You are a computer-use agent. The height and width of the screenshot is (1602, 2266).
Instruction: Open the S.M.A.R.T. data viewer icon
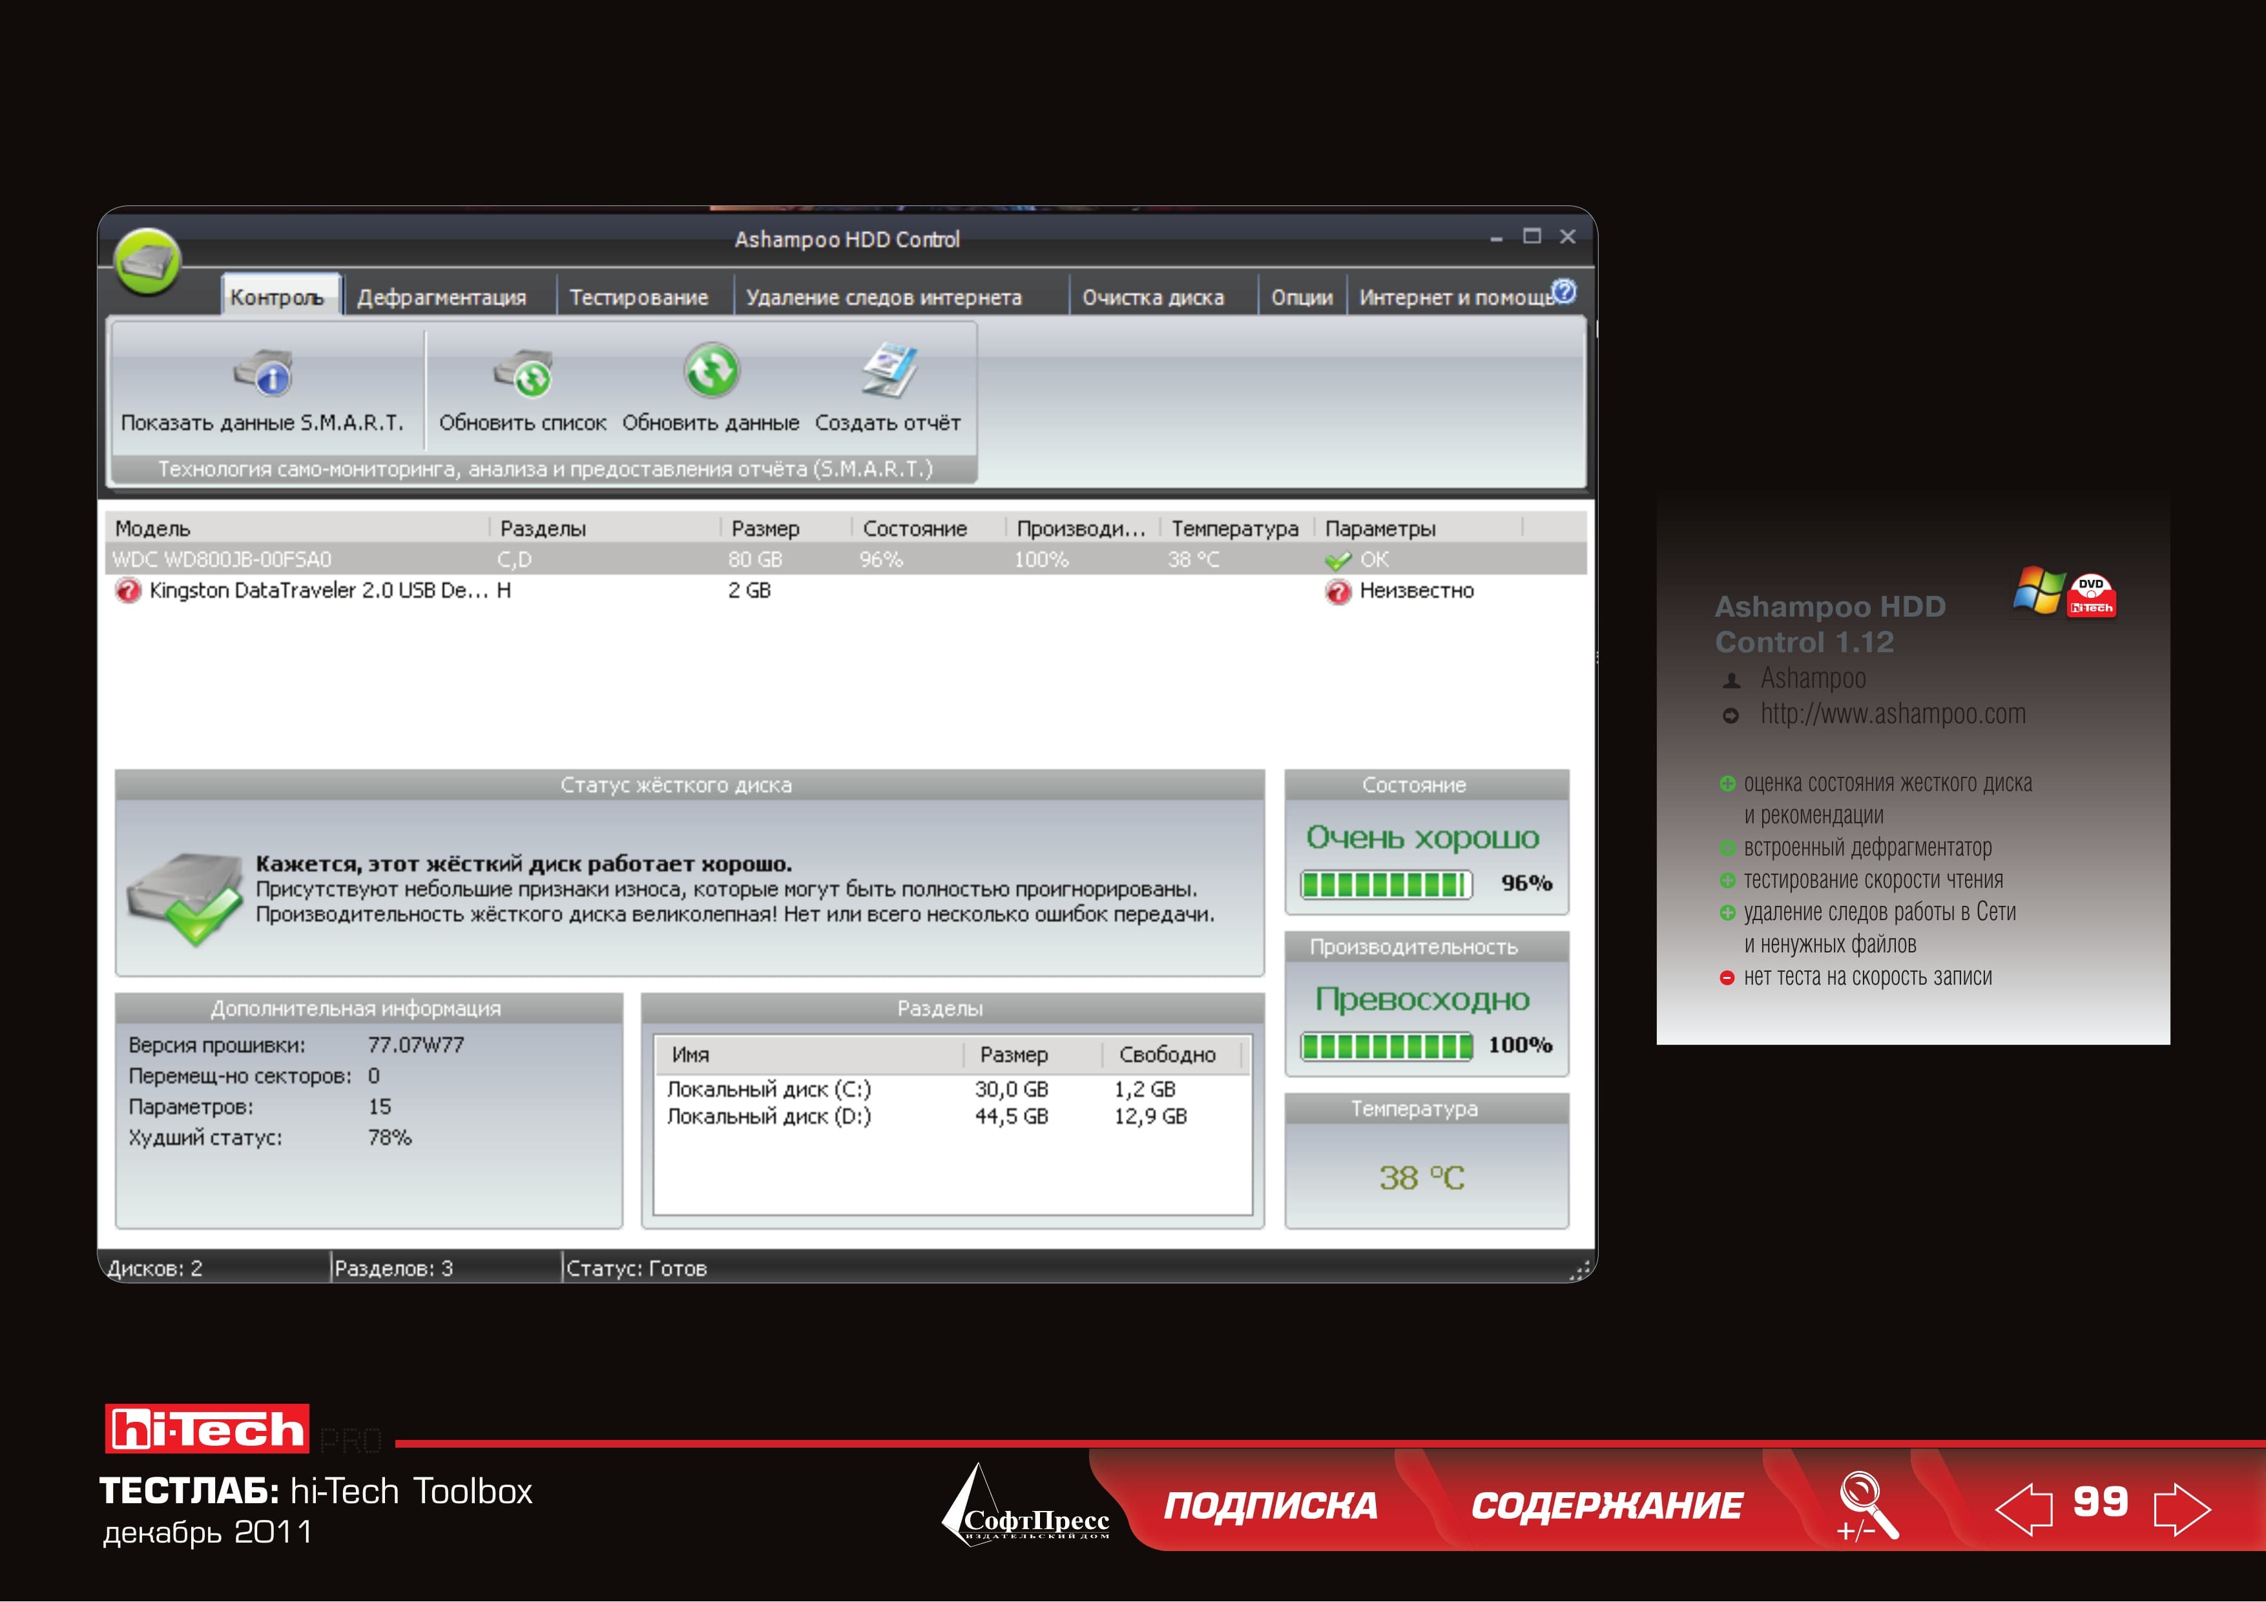(x=264, y=374)
